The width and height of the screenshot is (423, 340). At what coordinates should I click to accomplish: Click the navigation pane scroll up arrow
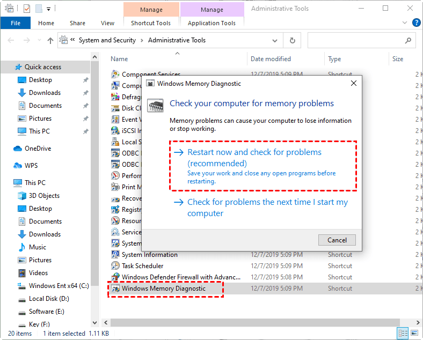pyautogui.click(x=94, y=57)
